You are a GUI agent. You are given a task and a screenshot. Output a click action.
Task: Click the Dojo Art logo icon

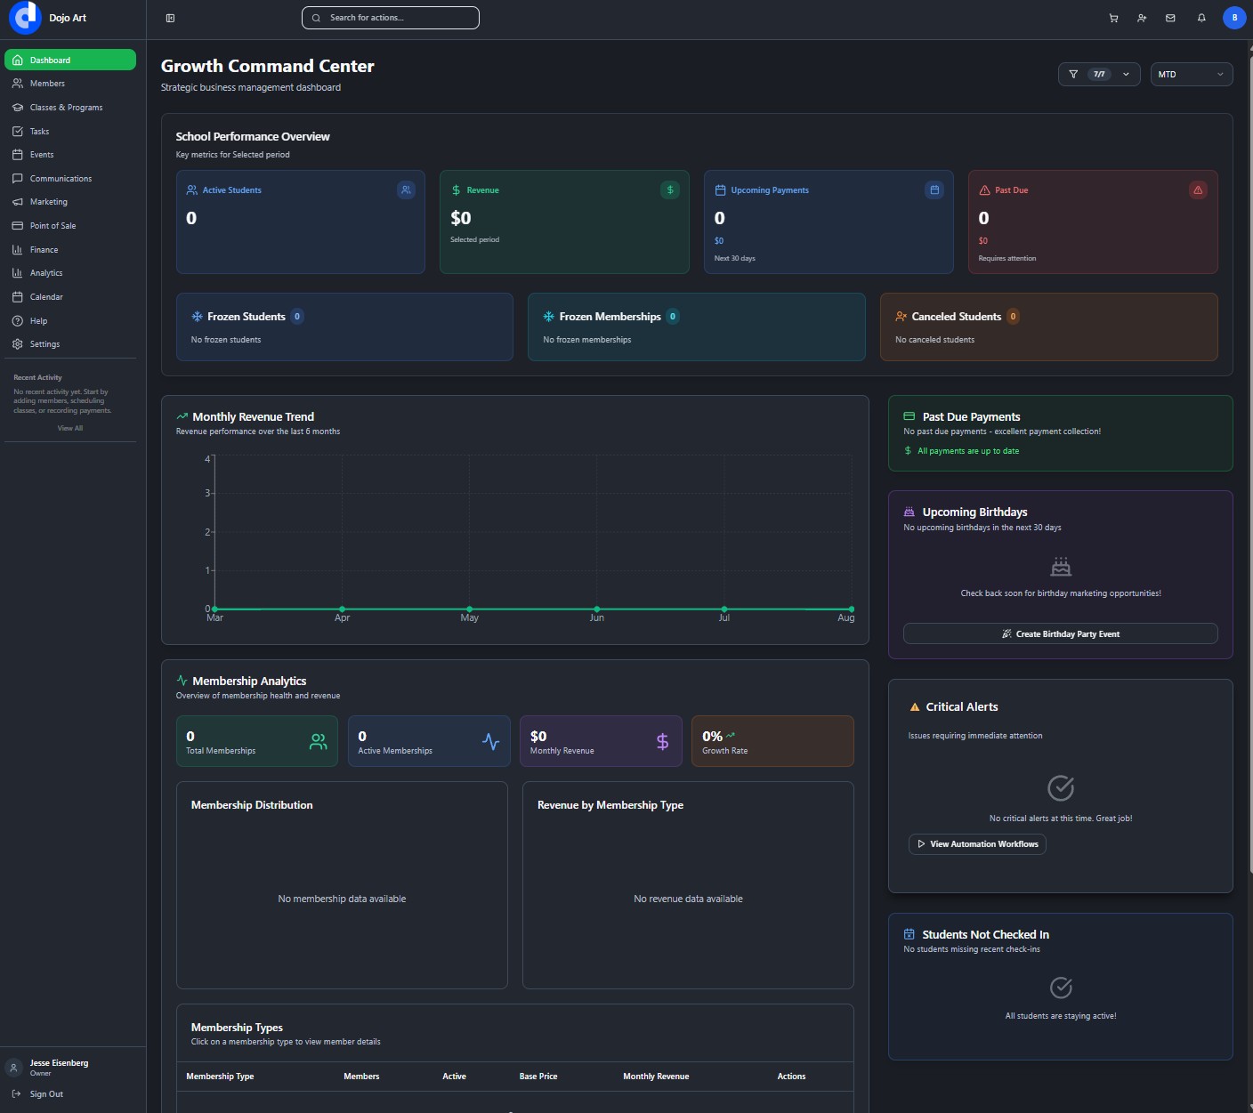click(x=25, y=17)
